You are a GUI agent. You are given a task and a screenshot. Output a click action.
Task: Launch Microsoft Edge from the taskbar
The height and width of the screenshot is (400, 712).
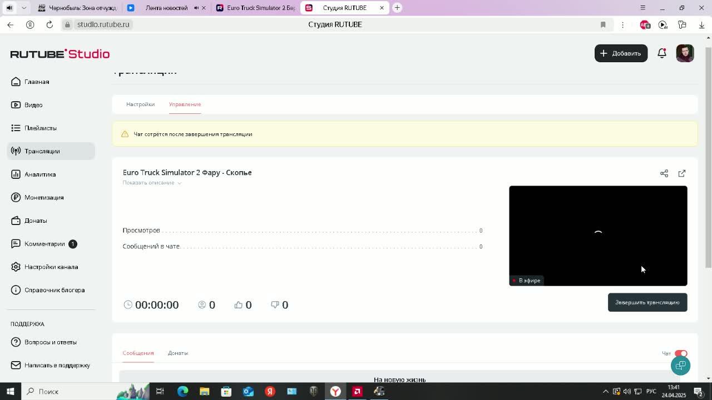click(182, 391)
